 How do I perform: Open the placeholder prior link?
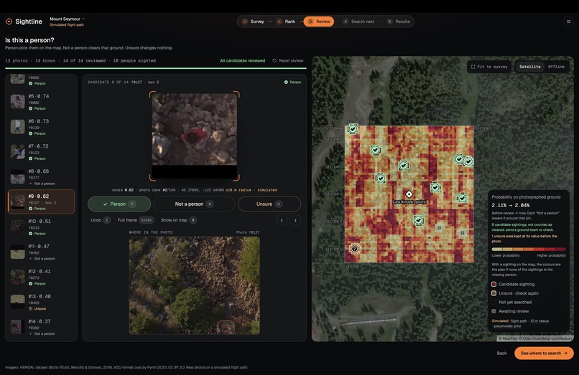point(507,326)
